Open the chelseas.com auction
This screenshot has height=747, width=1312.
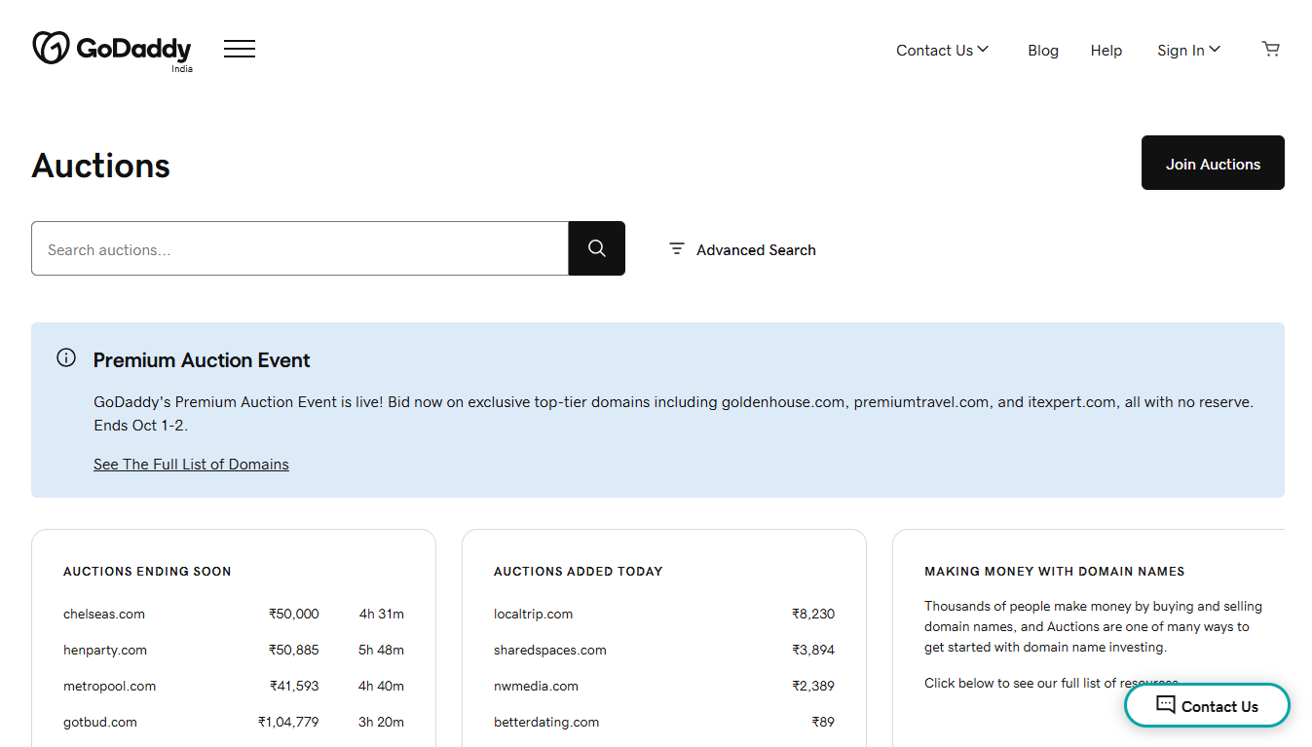tap(104, 615)
